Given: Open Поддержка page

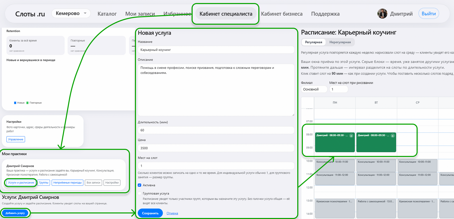Looking at the screenshot, I should coord(325,14).
